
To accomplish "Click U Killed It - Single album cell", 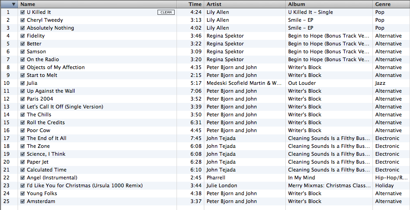I will (x=311, y=12).
